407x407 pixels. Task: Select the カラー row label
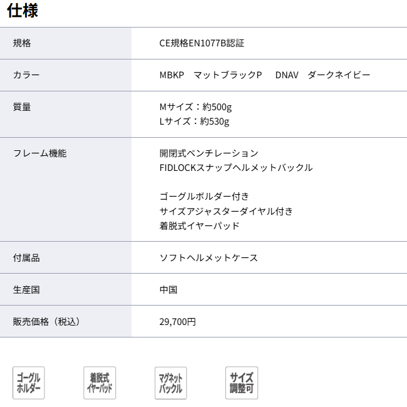(26, 75)
